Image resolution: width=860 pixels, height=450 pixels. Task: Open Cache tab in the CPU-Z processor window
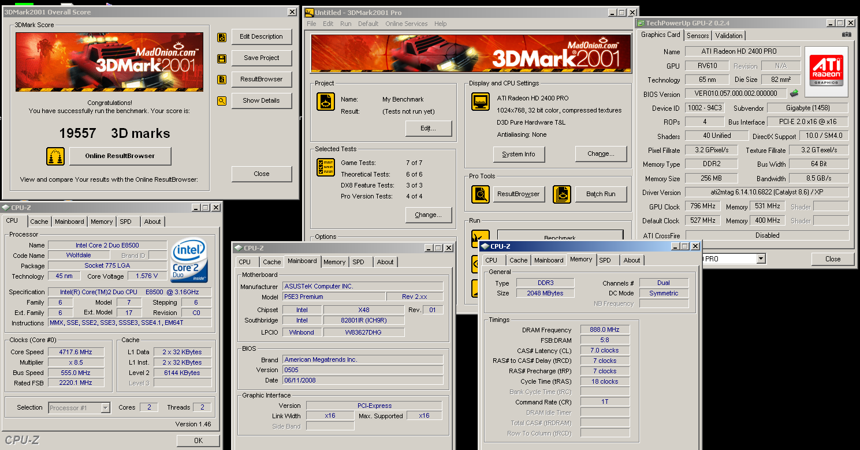(x=39, y=222)
